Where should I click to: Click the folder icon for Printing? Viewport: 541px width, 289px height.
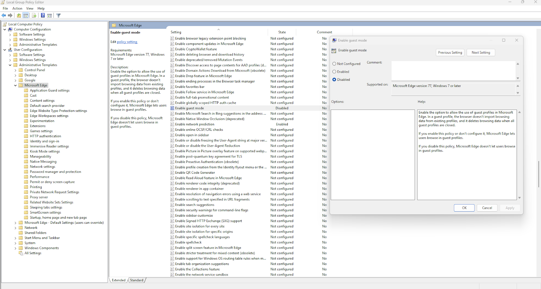26,187
